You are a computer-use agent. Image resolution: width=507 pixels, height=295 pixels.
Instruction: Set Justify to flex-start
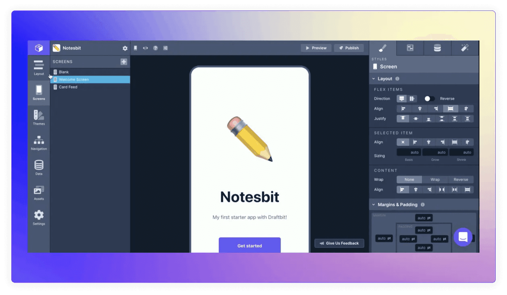pos(403,119)
